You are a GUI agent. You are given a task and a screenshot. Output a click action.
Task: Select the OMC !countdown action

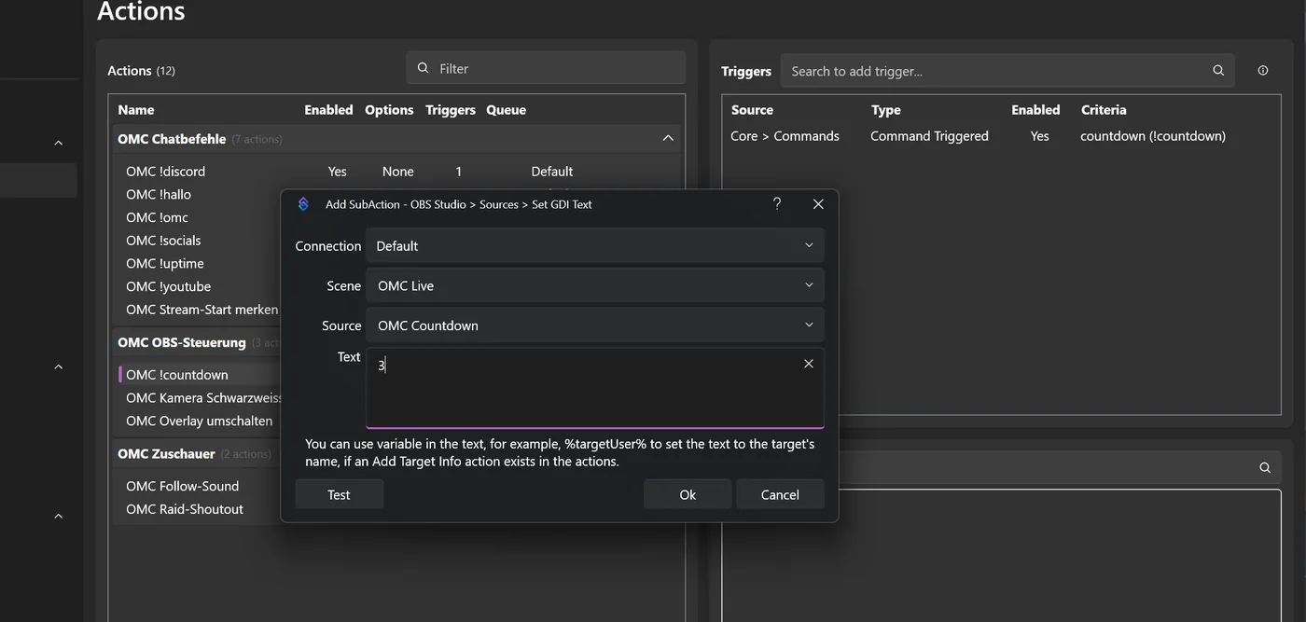177,375
